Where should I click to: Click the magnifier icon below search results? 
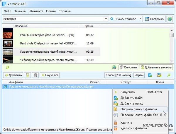7,67
